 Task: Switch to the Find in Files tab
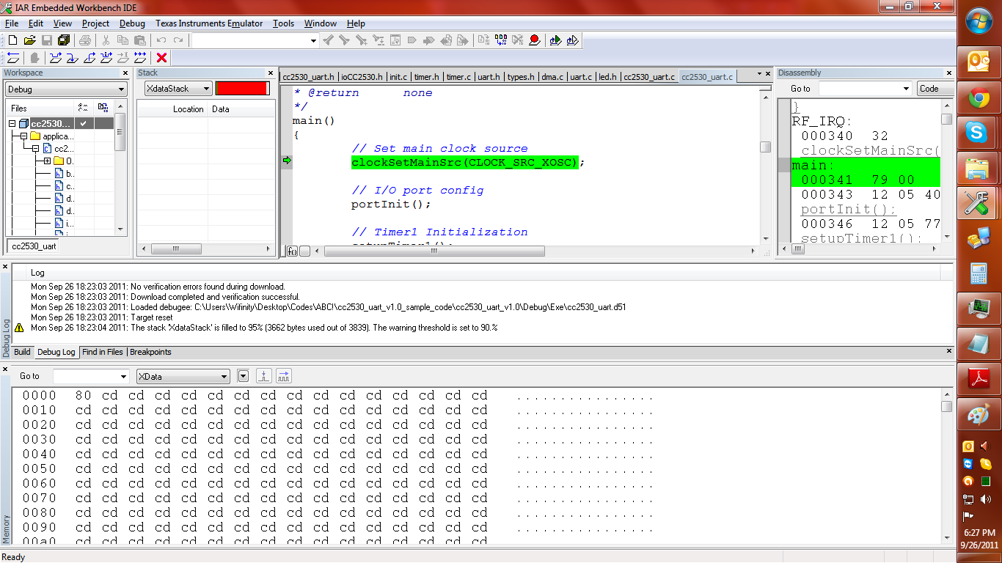(103, 352)
